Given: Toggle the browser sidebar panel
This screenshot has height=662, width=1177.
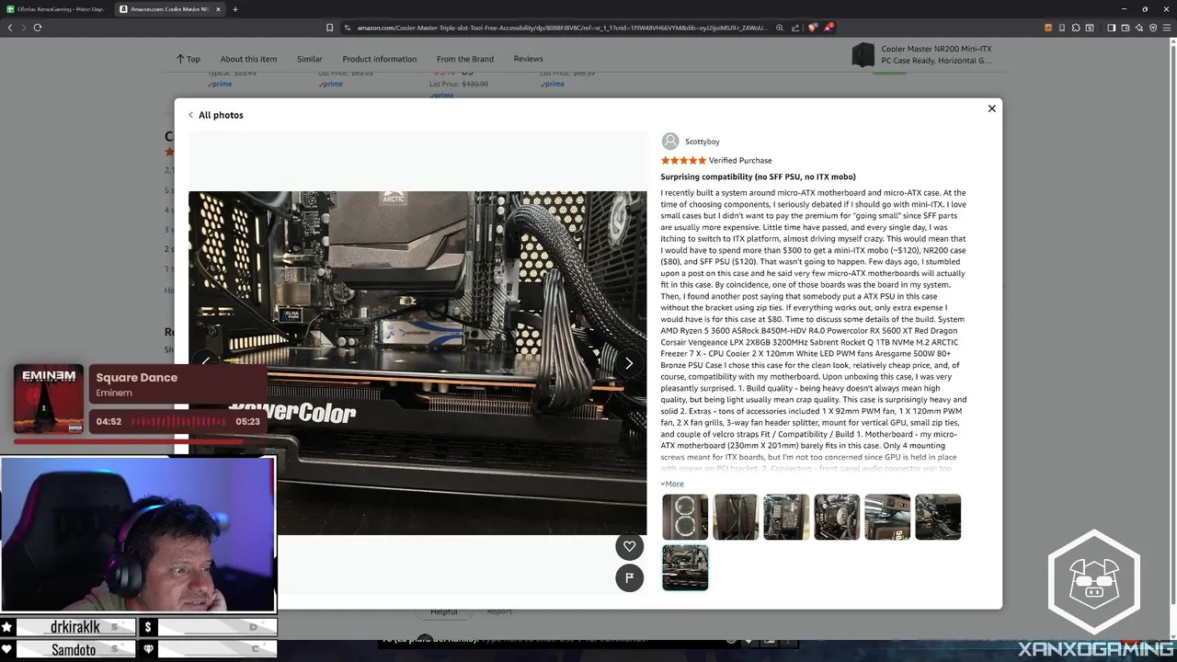Looking at the screenshot, I should pos(1111,28).
